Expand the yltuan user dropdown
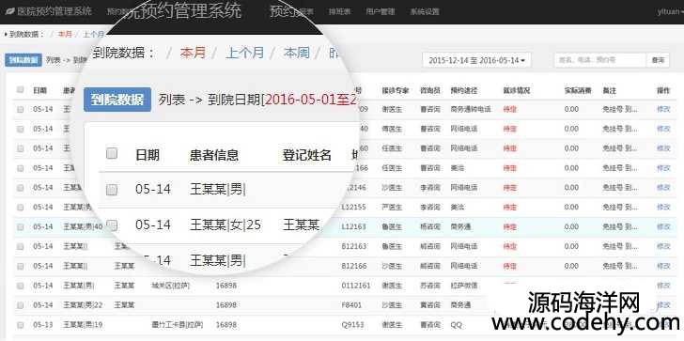Screen dimensions: 684x341 [x=670, y=12]
